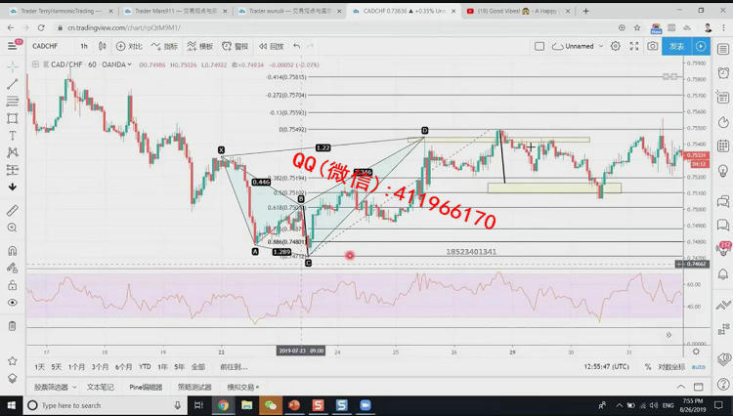Click 指标 indicators button
The image size is (733, 416).
pyautogui.click(x=164, y=46)
